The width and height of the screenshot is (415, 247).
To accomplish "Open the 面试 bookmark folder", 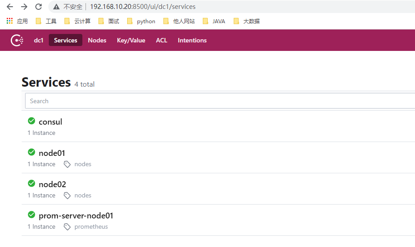I will [109, 21].
